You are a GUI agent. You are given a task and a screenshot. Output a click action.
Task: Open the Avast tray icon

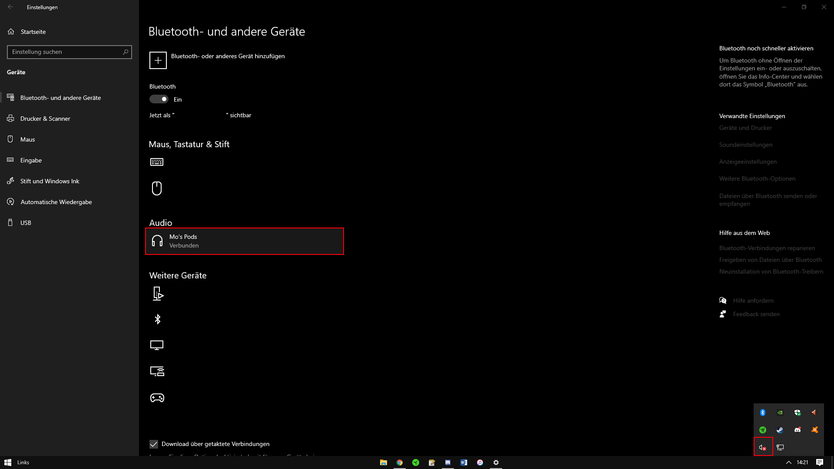[814, 430]
